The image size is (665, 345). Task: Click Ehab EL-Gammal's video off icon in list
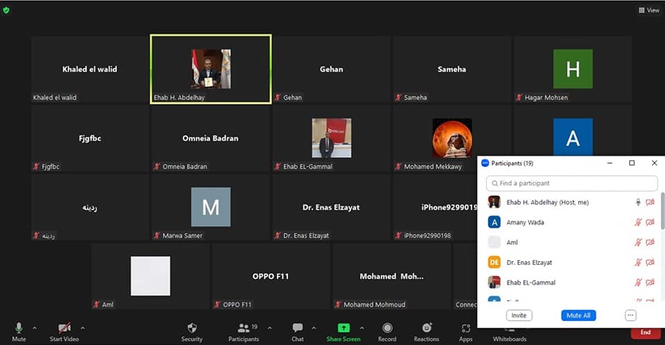(x=650, y=282)
